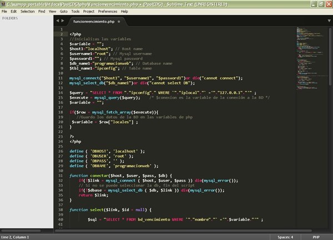Open the Project menu
This screenshot has width=333, height=240.
coord(89,11)
